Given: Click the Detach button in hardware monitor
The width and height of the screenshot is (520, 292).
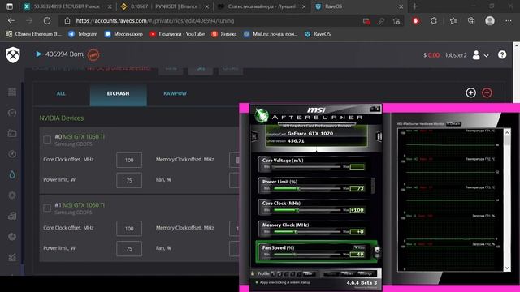Looking at the screenshot, I should pos(453,123).
